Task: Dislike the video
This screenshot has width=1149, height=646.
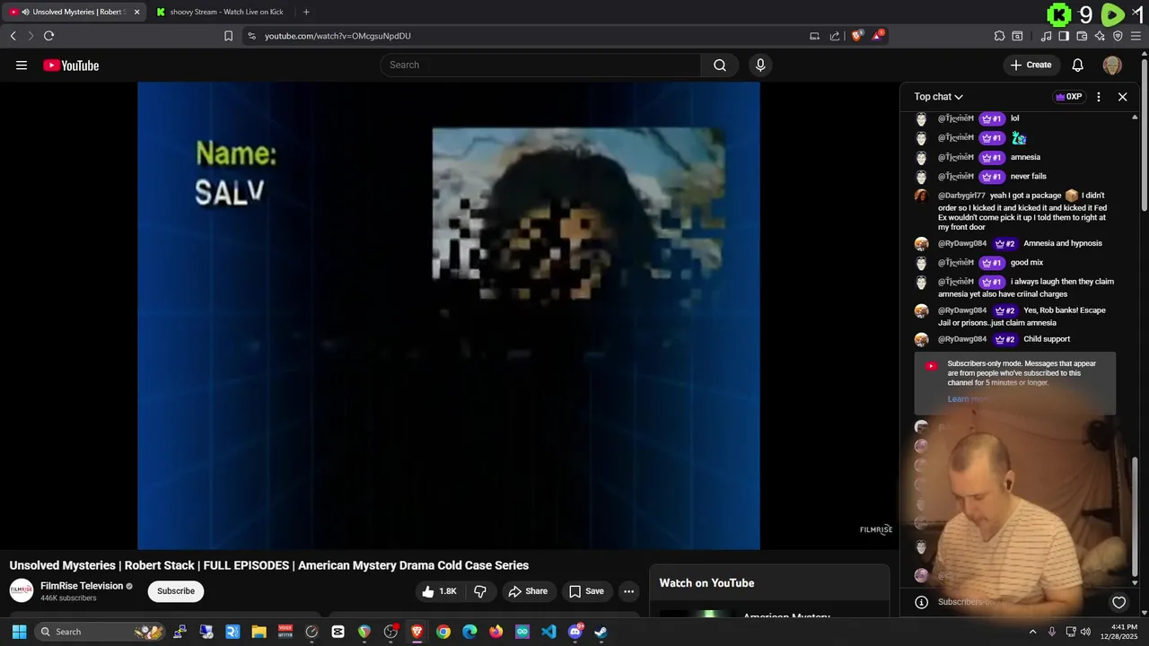Action: click(x=480, y=591)
